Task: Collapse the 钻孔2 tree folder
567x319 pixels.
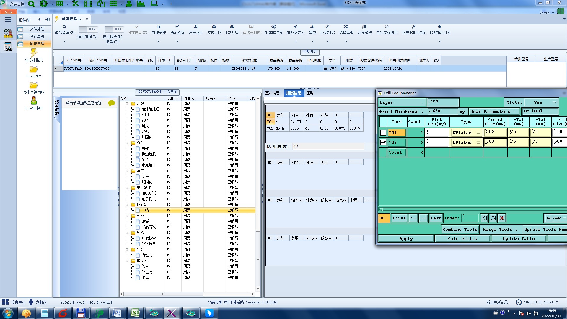Action: [x=127, y=205]
